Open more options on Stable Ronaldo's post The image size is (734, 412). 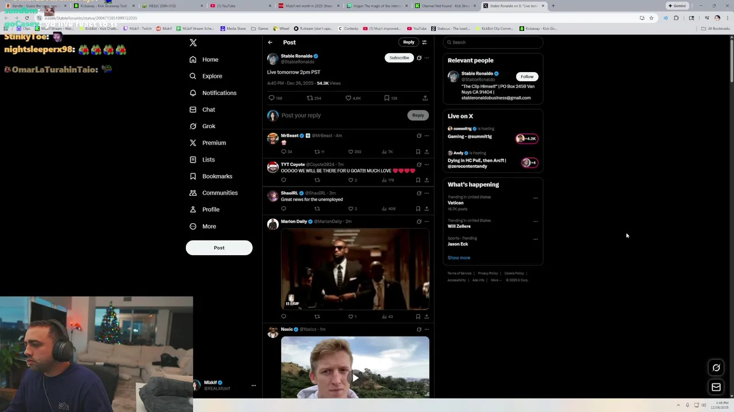(x=427, y=58)
